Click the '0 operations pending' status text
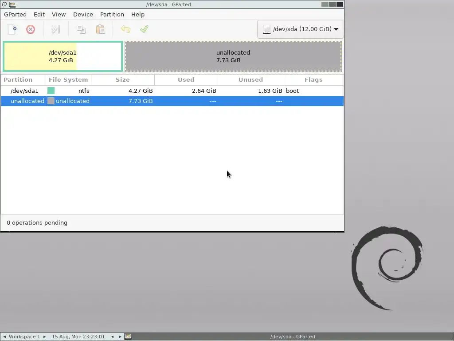The width and height of the screenshot is (454, 341). [37, 223]
